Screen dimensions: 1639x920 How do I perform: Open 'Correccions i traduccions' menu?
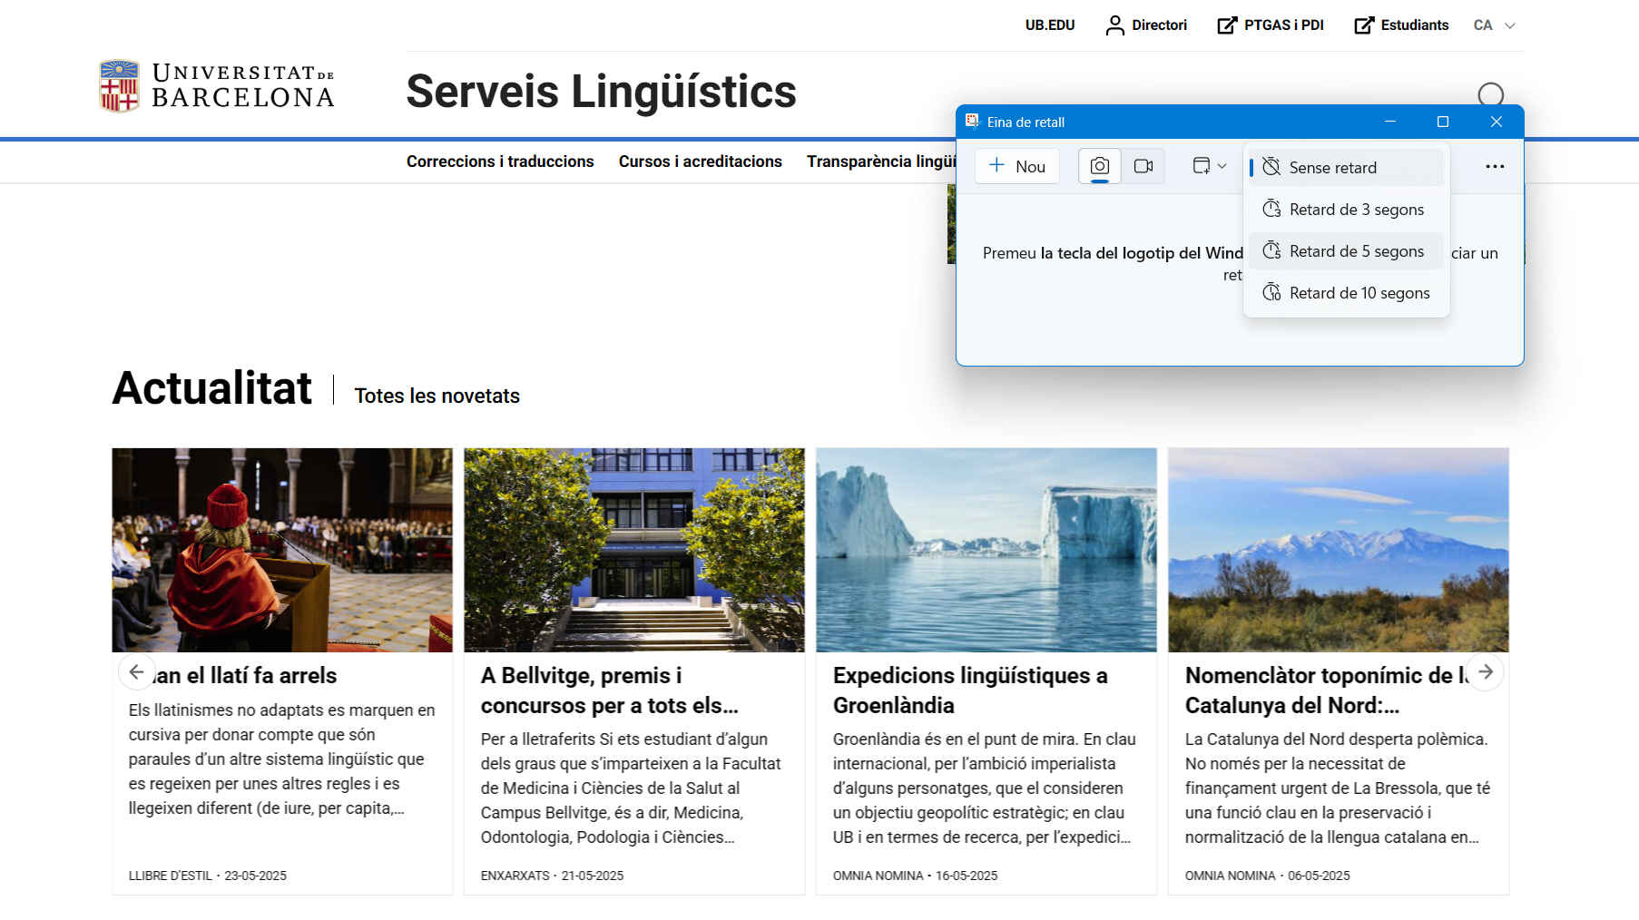[500, 161]
